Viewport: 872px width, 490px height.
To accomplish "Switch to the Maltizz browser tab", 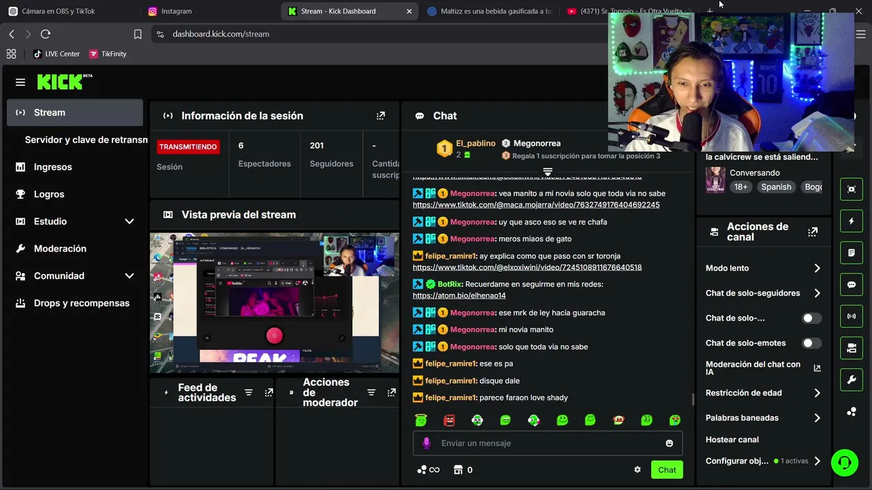I will (x=489, y=11).
